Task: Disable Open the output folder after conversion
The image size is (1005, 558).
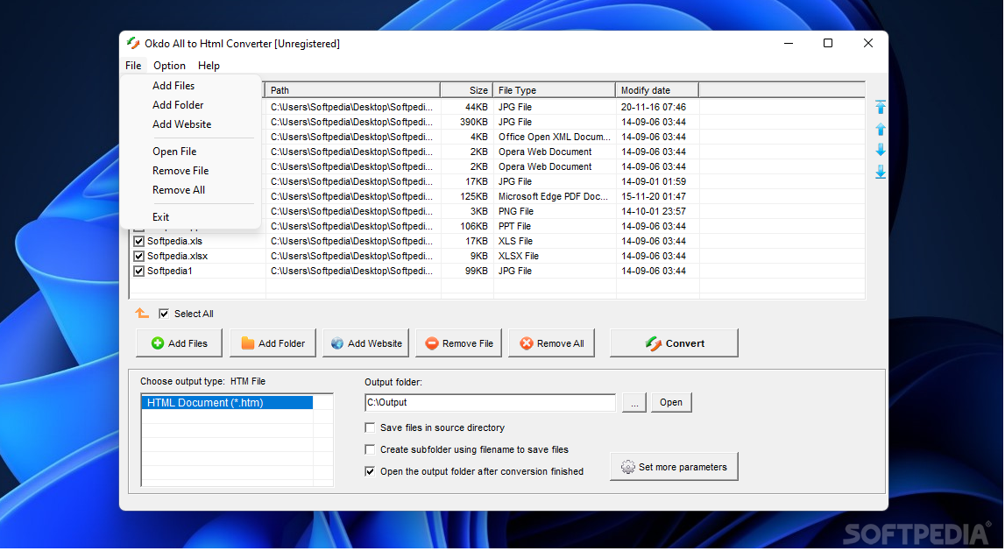Action: [x=370, y=471]
